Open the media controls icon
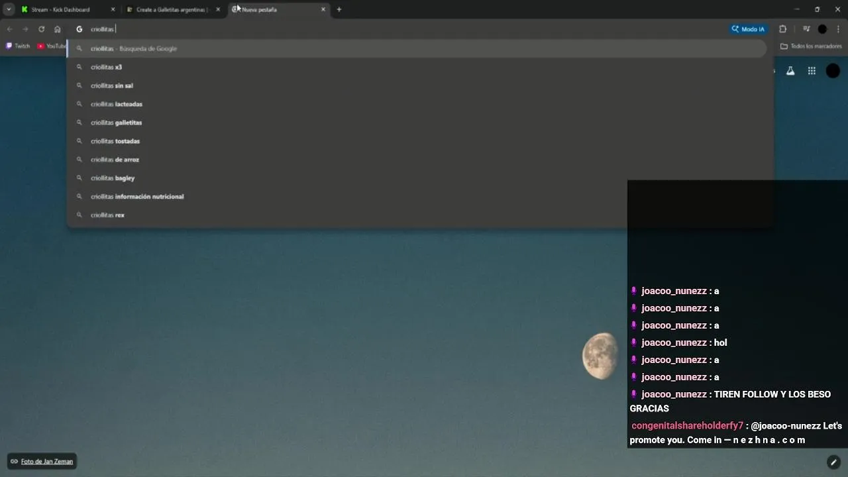This screenshot has width=848, height=477. pyautogui.click(x=806, y=29)
